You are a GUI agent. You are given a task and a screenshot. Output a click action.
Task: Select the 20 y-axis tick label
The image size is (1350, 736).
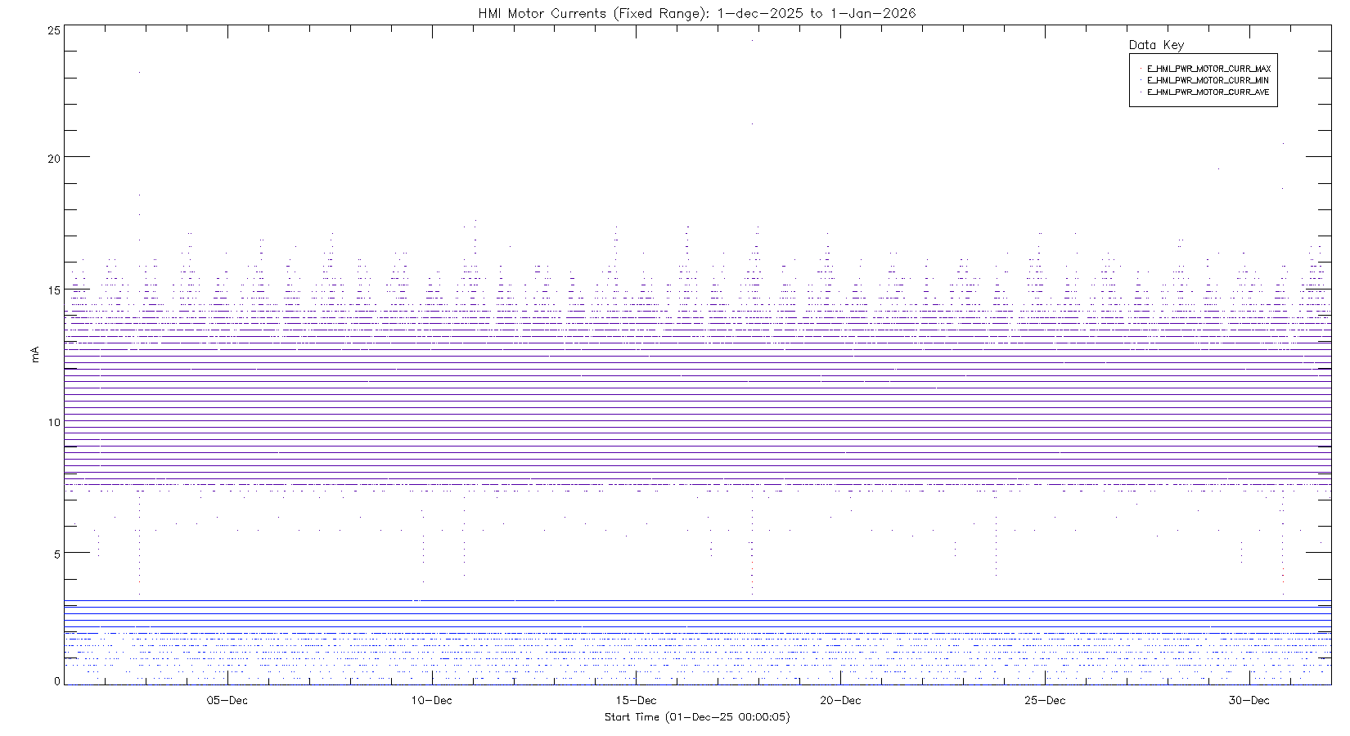pyautogui.click(x=54, y=159)
